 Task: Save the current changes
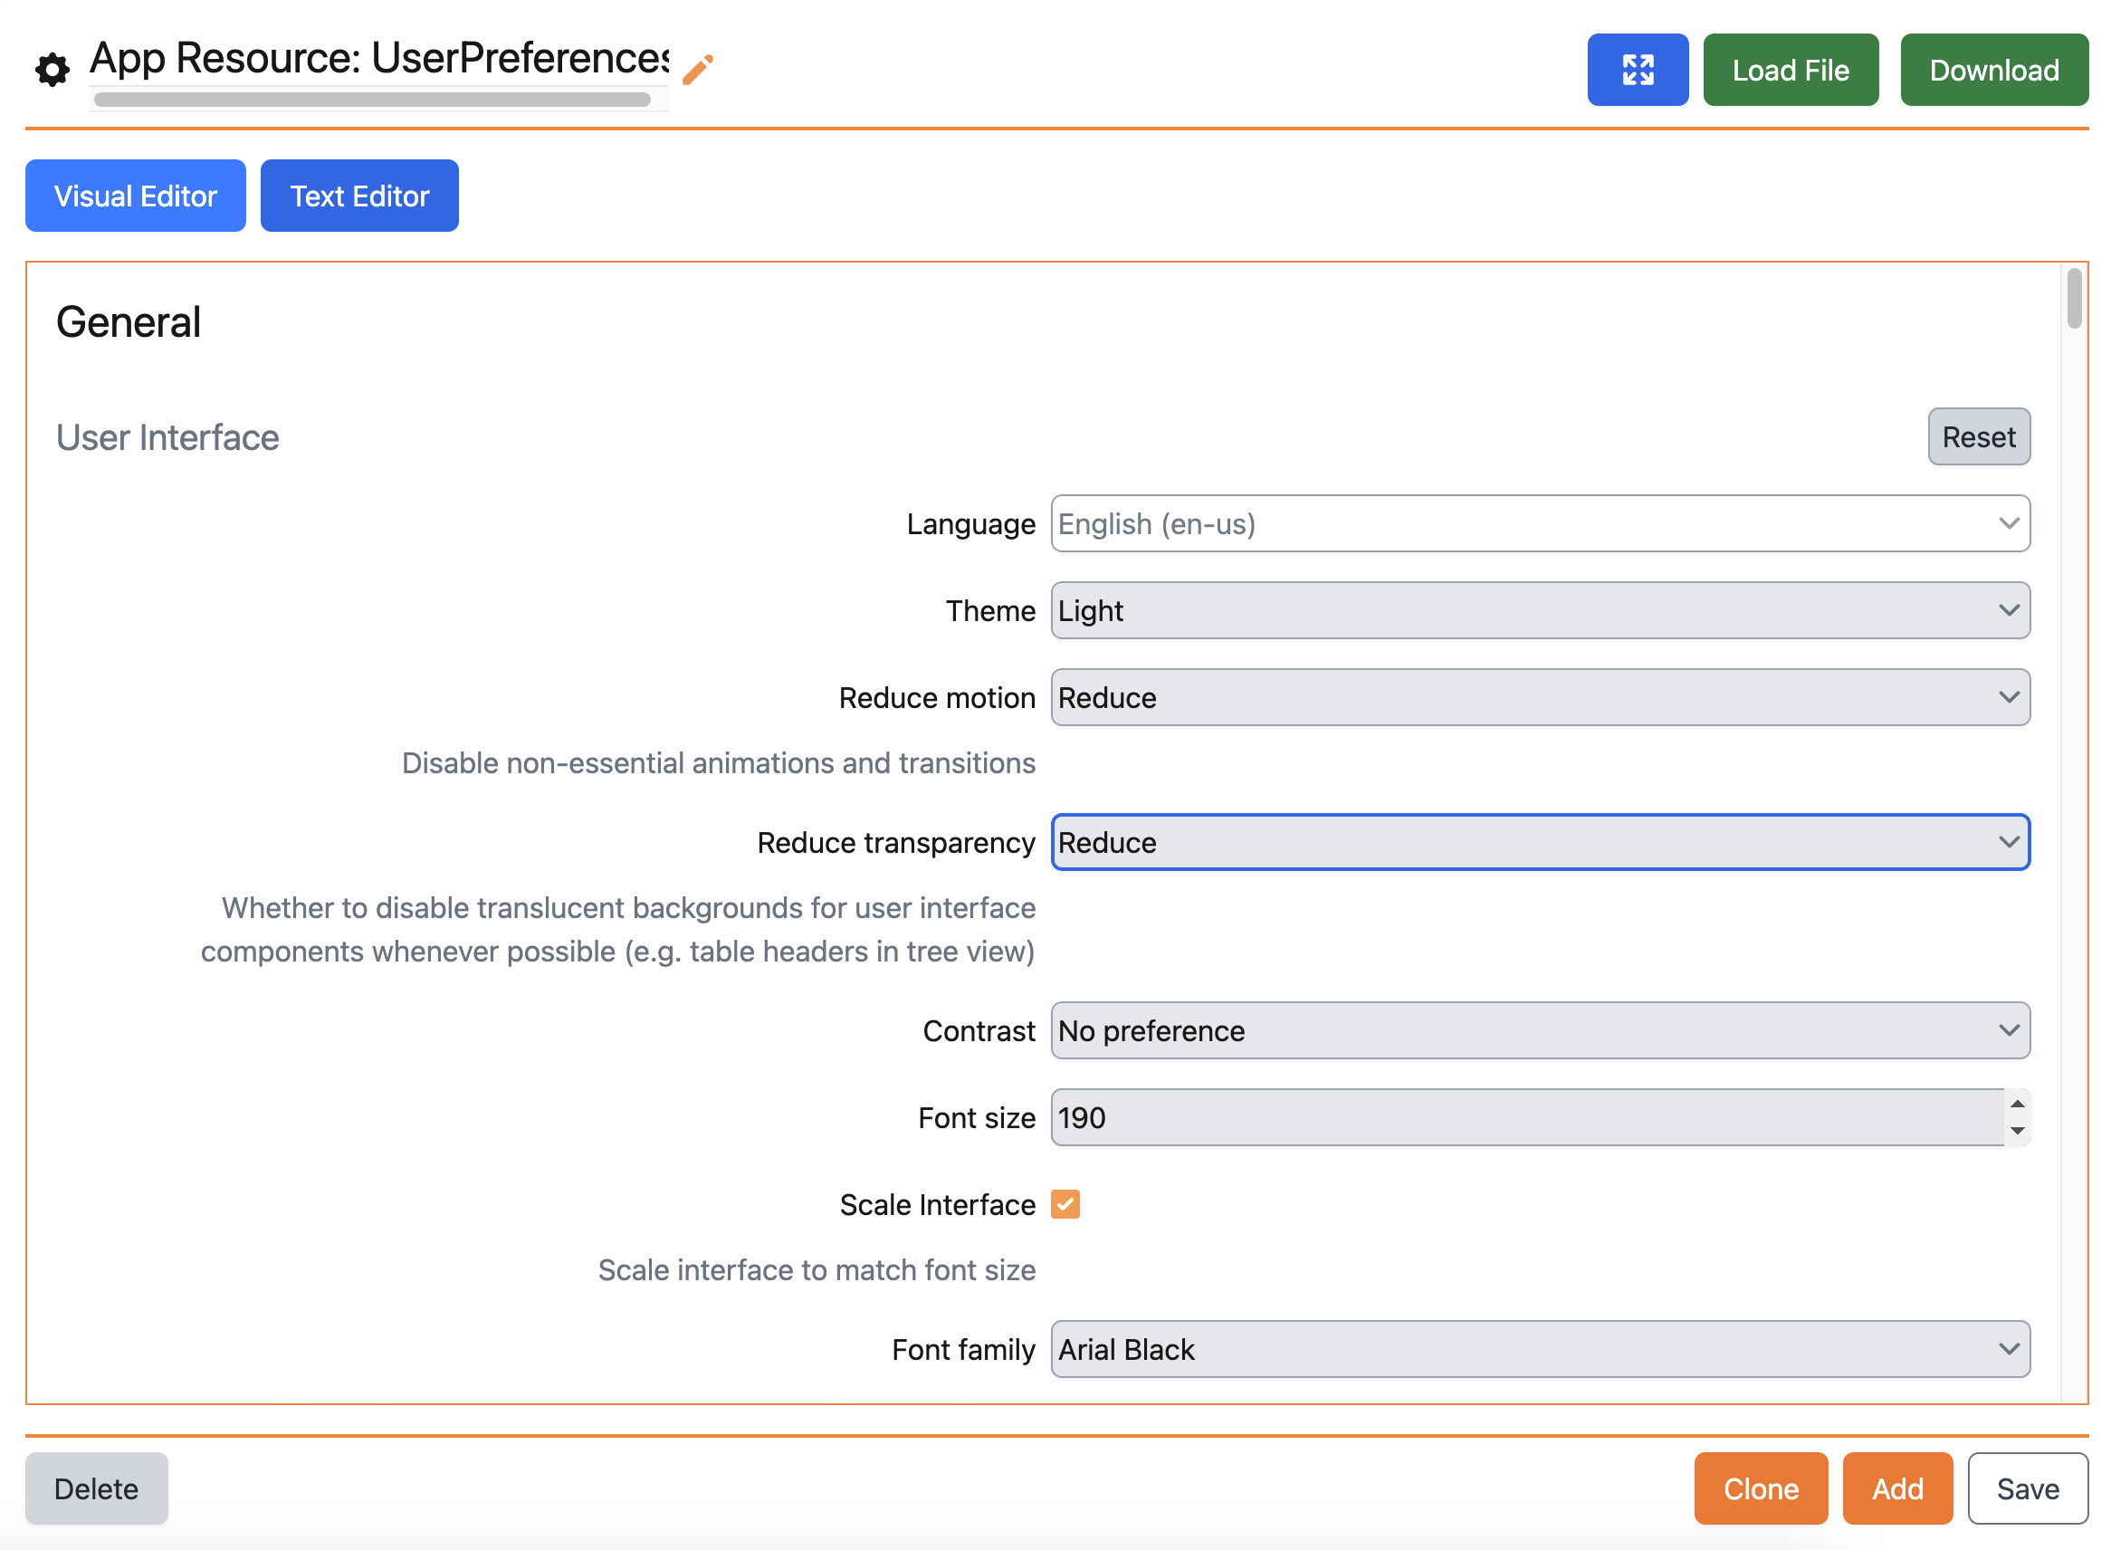click(x=2028, y=1488)
